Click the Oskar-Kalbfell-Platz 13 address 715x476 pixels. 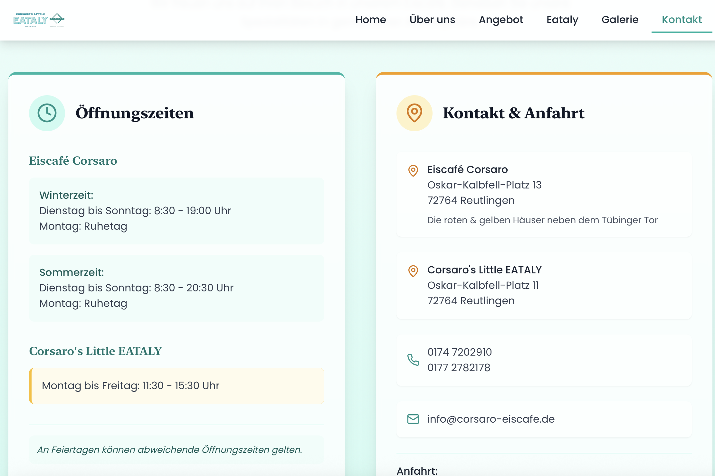tap(484, 185)
